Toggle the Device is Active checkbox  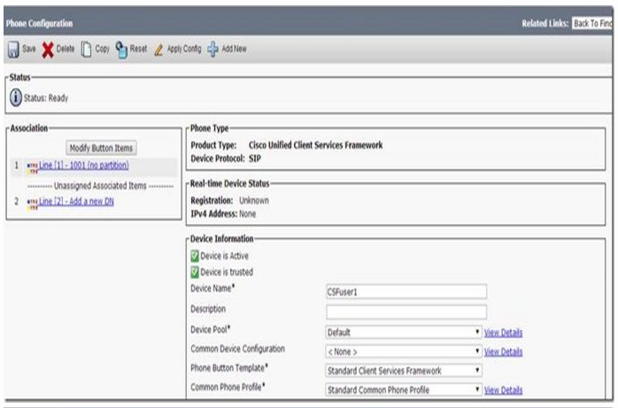click(x=195, y=256)
